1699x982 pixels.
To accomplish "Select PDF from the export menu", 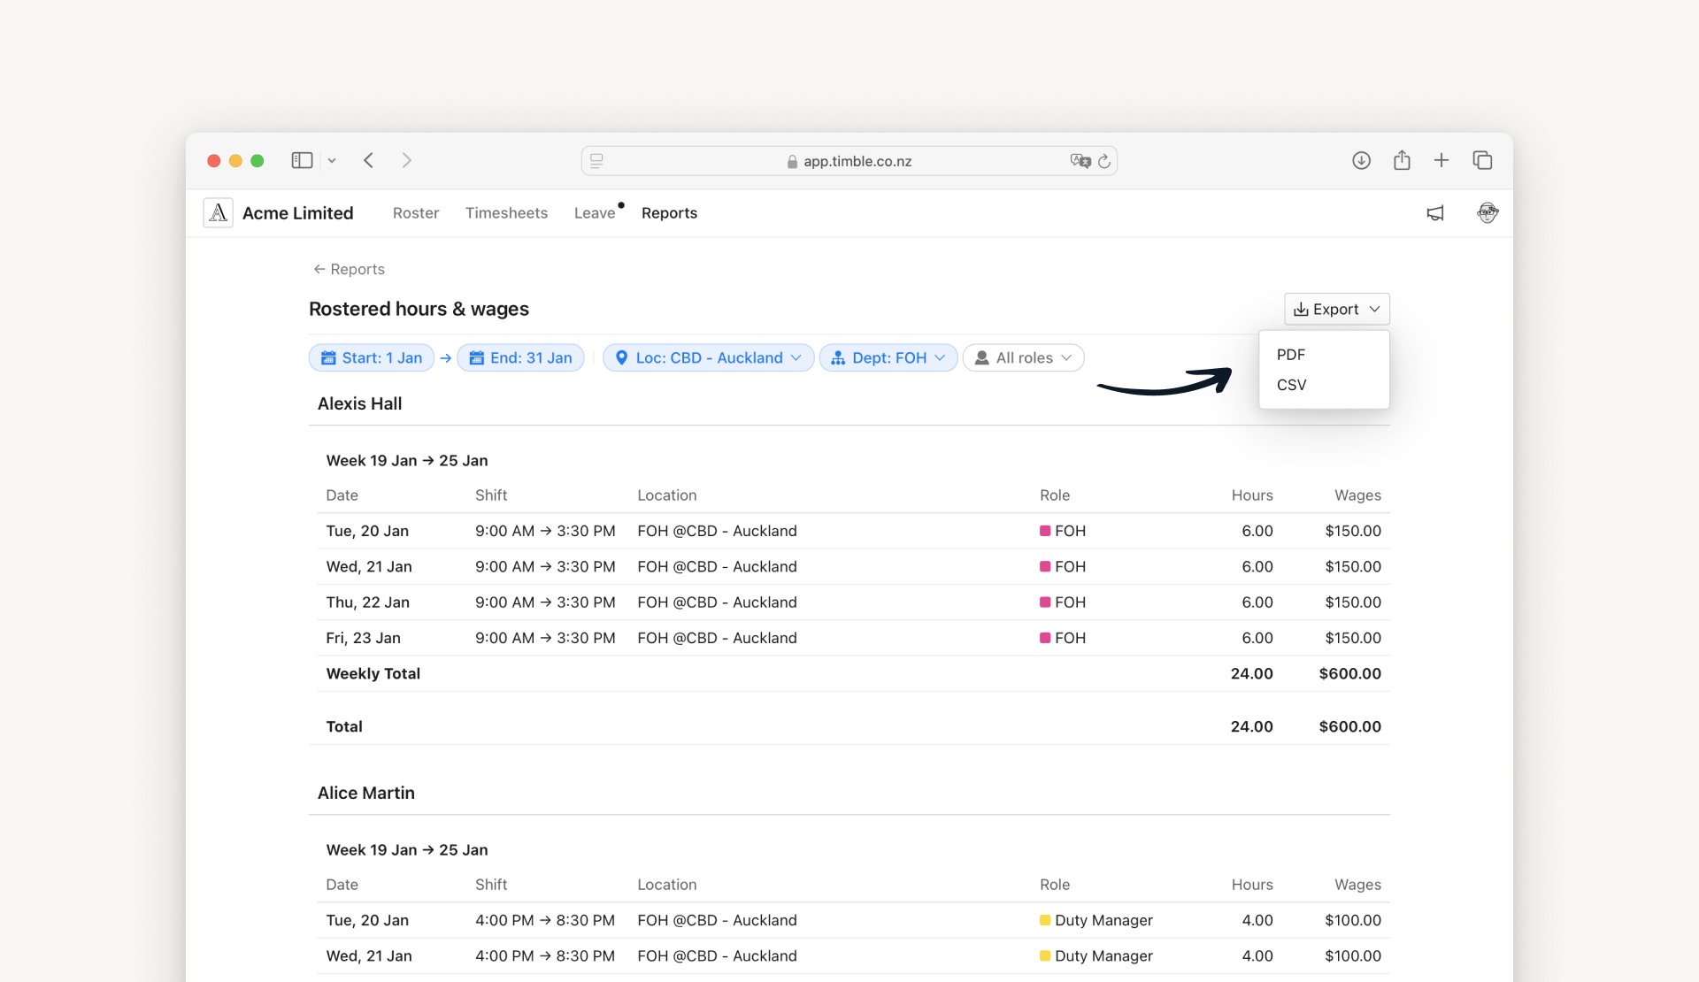I will (x=1291, y=355).
